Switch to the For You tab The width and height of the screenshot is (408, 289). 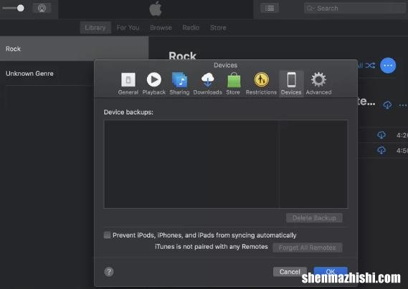pyautogui.click(x=128, y=27)
